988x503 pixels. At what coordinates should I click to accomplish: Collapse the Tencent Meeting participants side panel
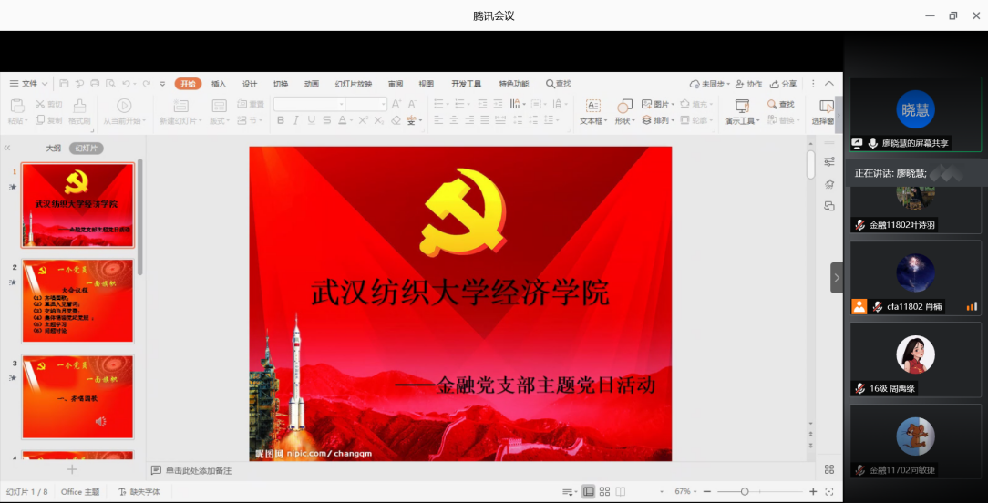tap(837, 278)
